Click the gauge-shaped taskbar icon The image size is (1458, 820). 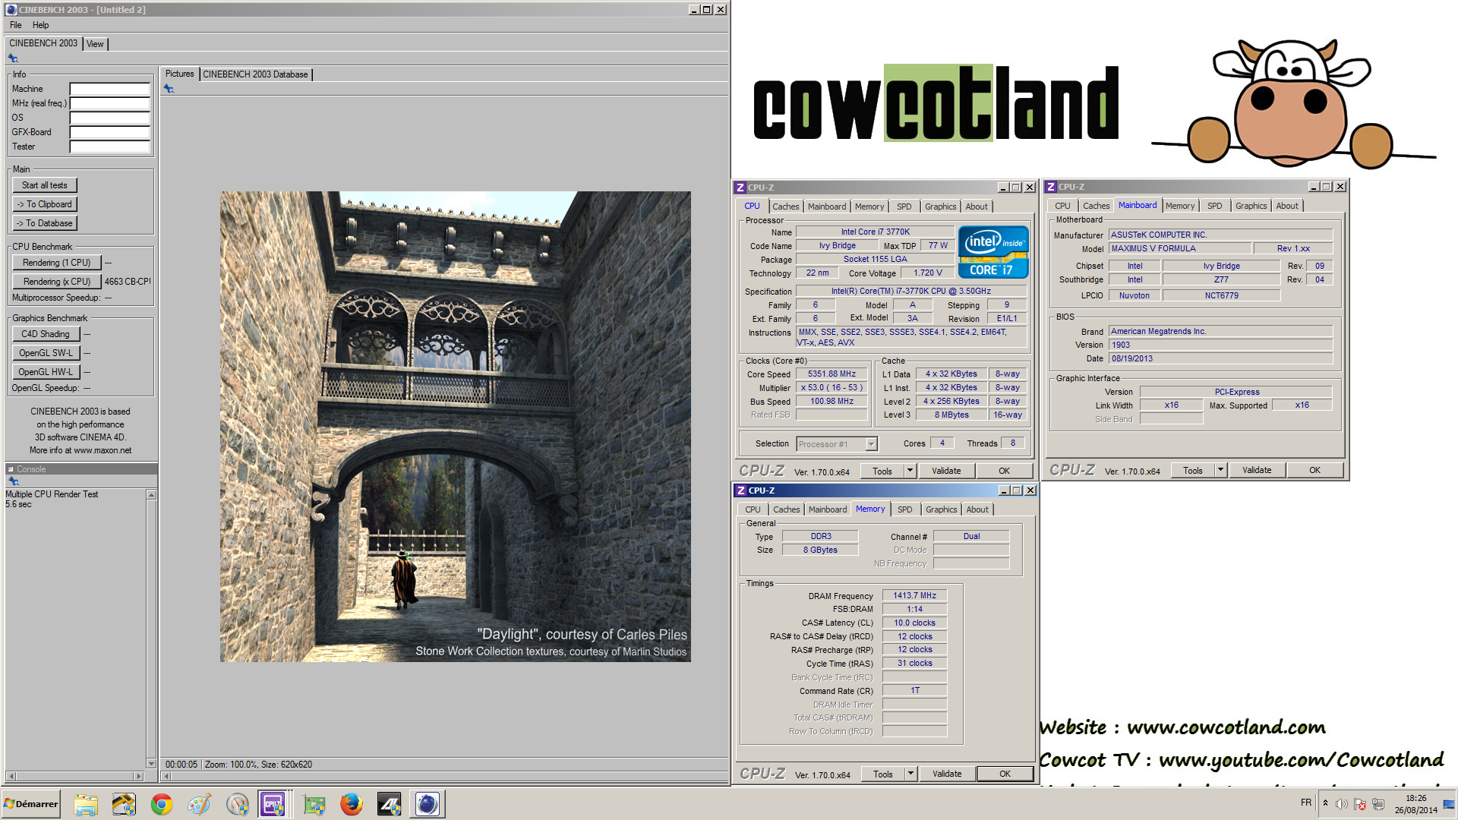click(x=238, y=804)
